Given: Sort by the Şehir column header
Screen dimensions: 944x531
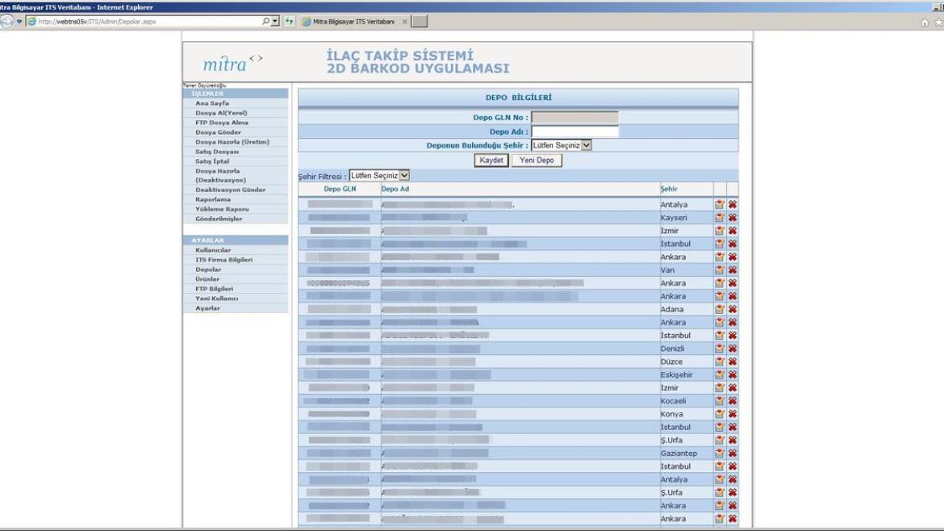Looking at the screenshot, I should pyautogui.click(x=669, y=189).
